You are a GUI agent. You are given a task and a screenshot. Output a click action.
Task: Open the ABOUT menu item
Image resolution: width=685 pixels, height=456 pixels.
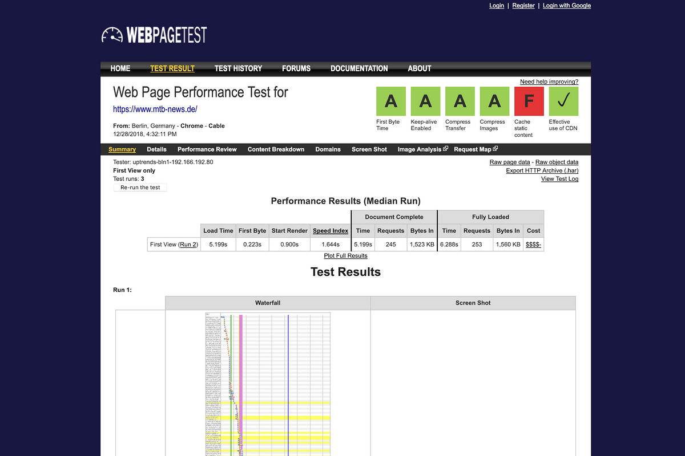420,68
